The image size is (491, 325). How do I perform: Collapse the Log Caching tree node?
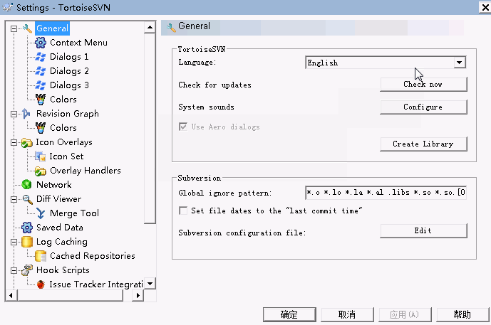pos(14,243)
